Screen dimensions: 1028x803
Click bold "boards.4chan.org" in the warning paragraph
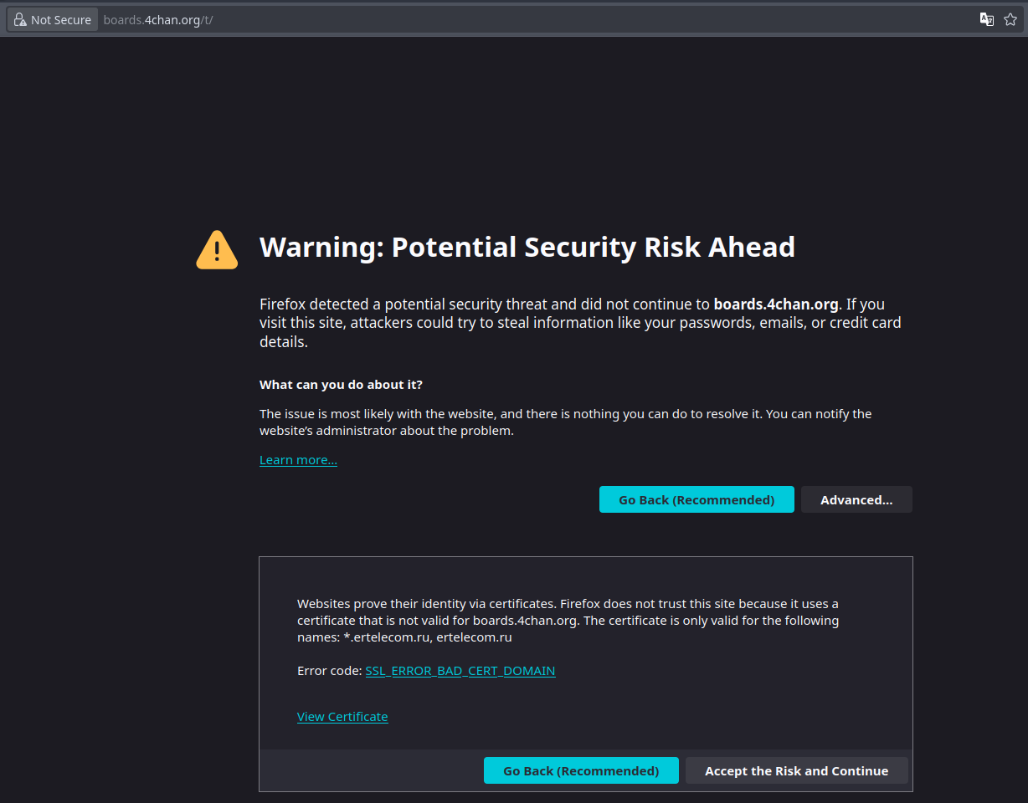click(x=775, y=304)
